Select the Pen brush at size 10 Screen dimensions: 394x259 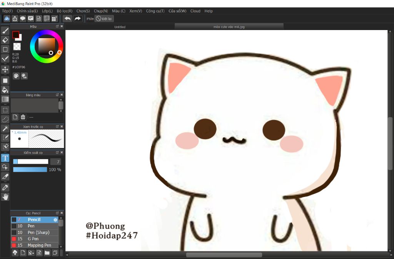tap(35, 226)
